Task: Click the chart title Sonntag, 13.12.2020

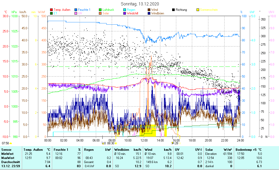Action: [140, 4]
